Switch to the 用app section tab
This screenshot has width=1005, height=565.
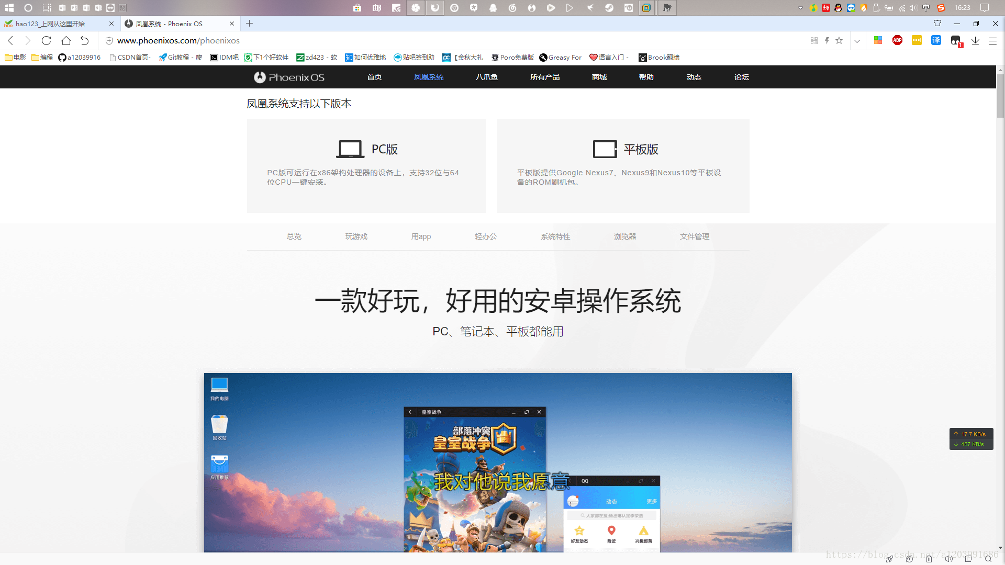[421, 236]
